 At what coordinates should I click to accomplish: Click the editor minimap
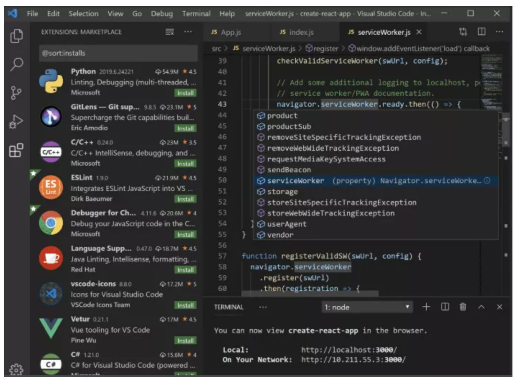pyautogui.click(x=491, y=83)
